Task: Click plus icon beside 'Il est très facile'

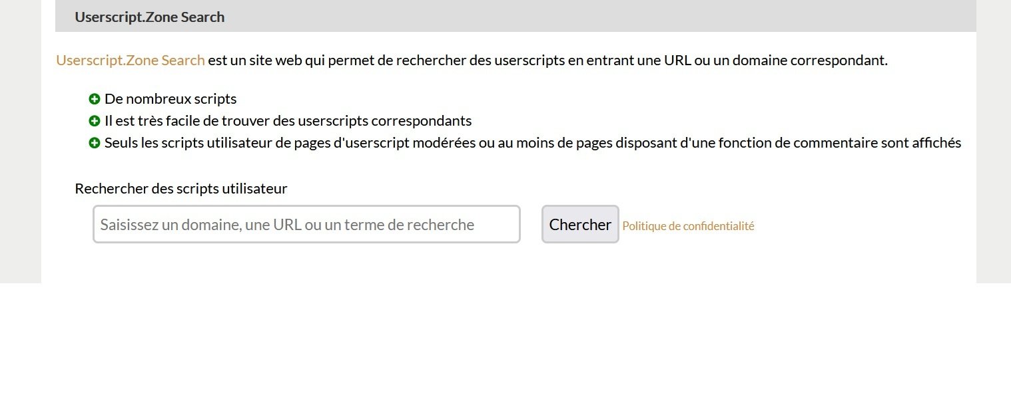Action: click(x=95, y=121)
